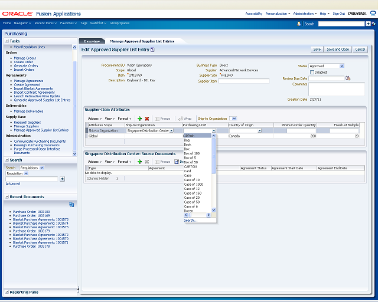Click Freeze in Supplier-Item Attributes toolbar
The image size is (378, 302).
point(163,119)
